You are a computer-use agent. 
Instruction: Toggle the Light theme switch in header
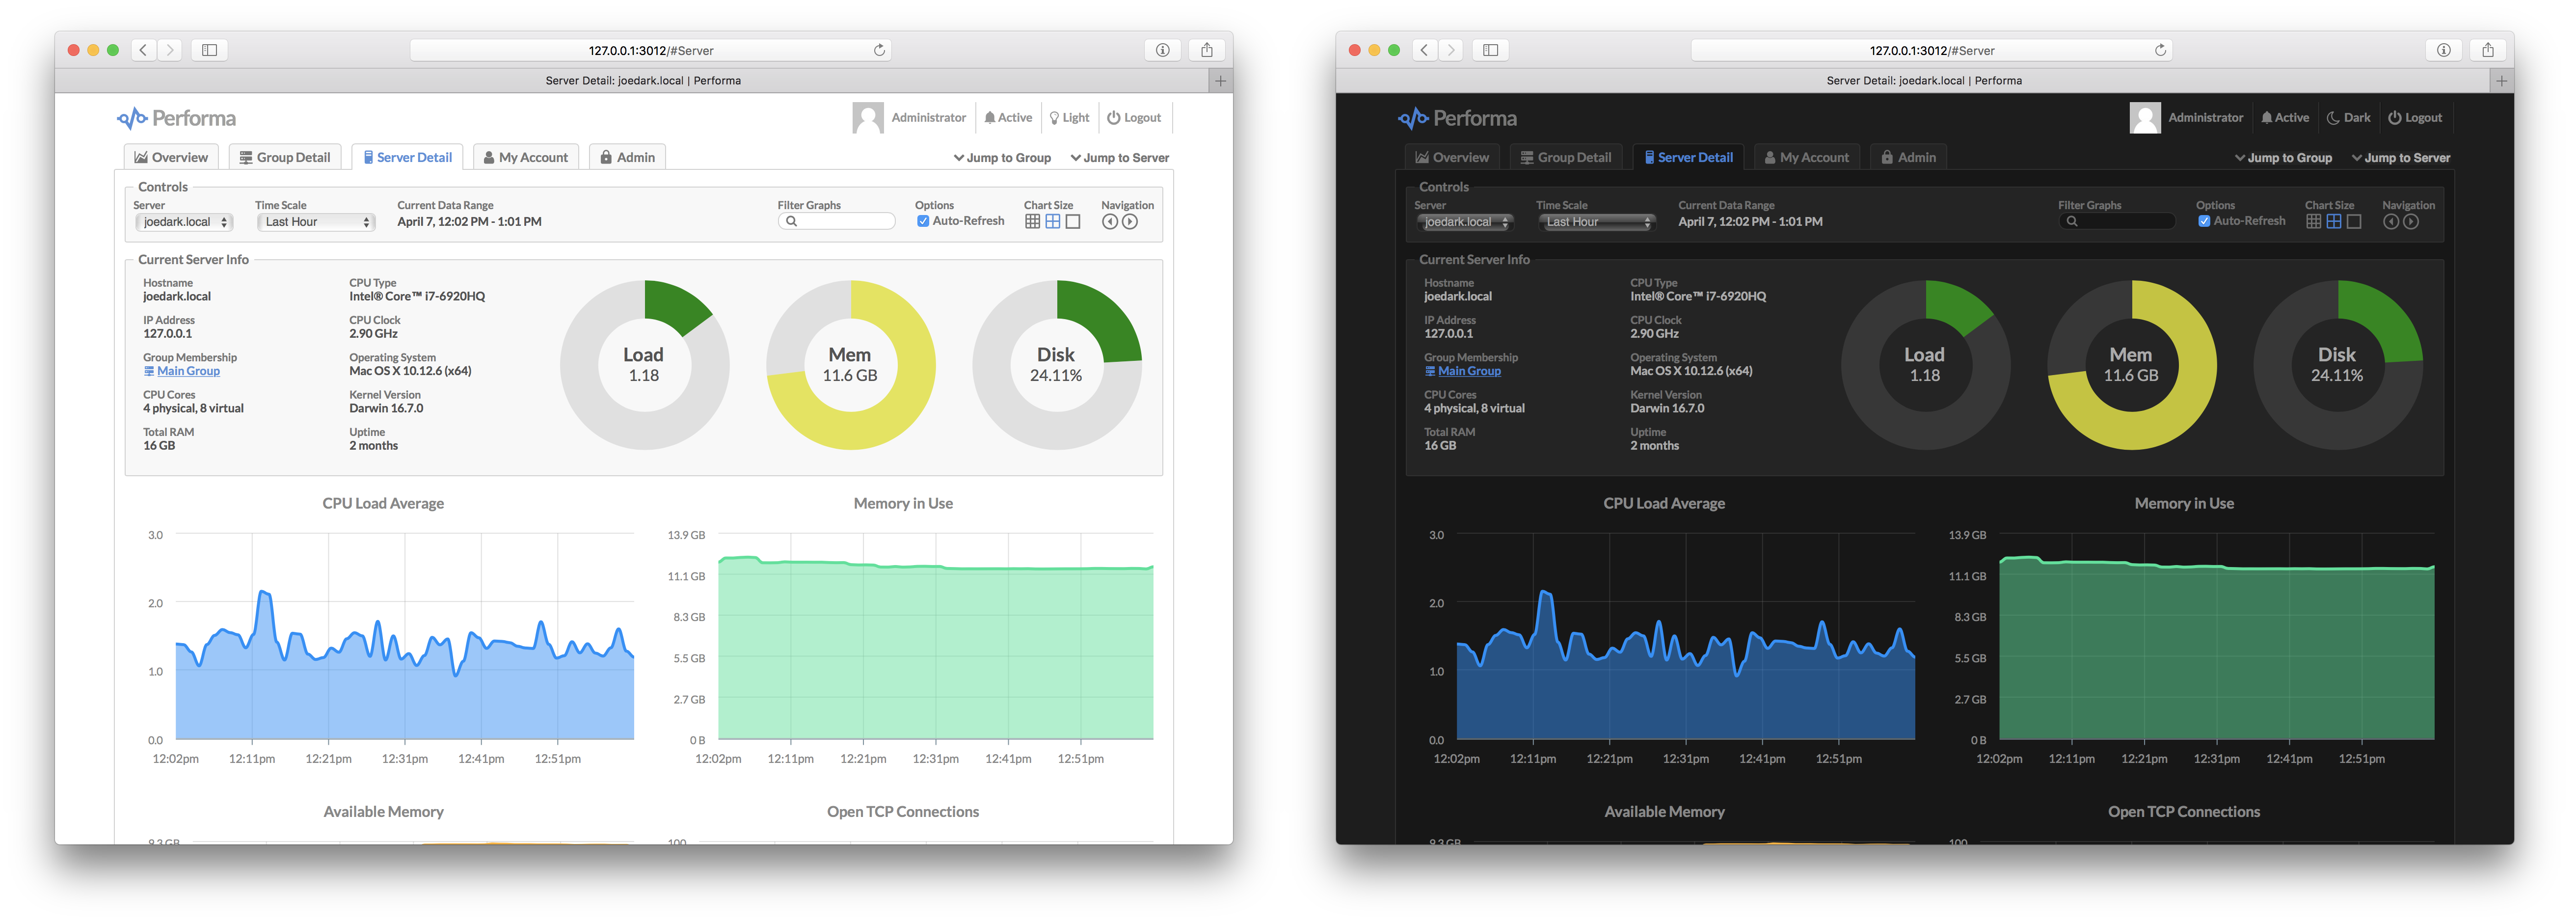[1069, 118]
